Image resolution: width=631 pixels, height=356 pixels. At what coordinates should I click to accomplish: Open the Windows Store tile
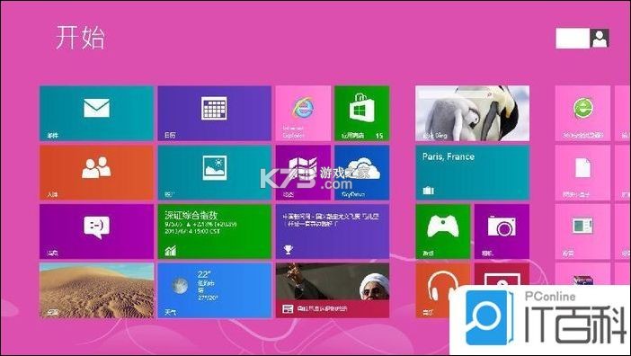click(x=361, y=113)
